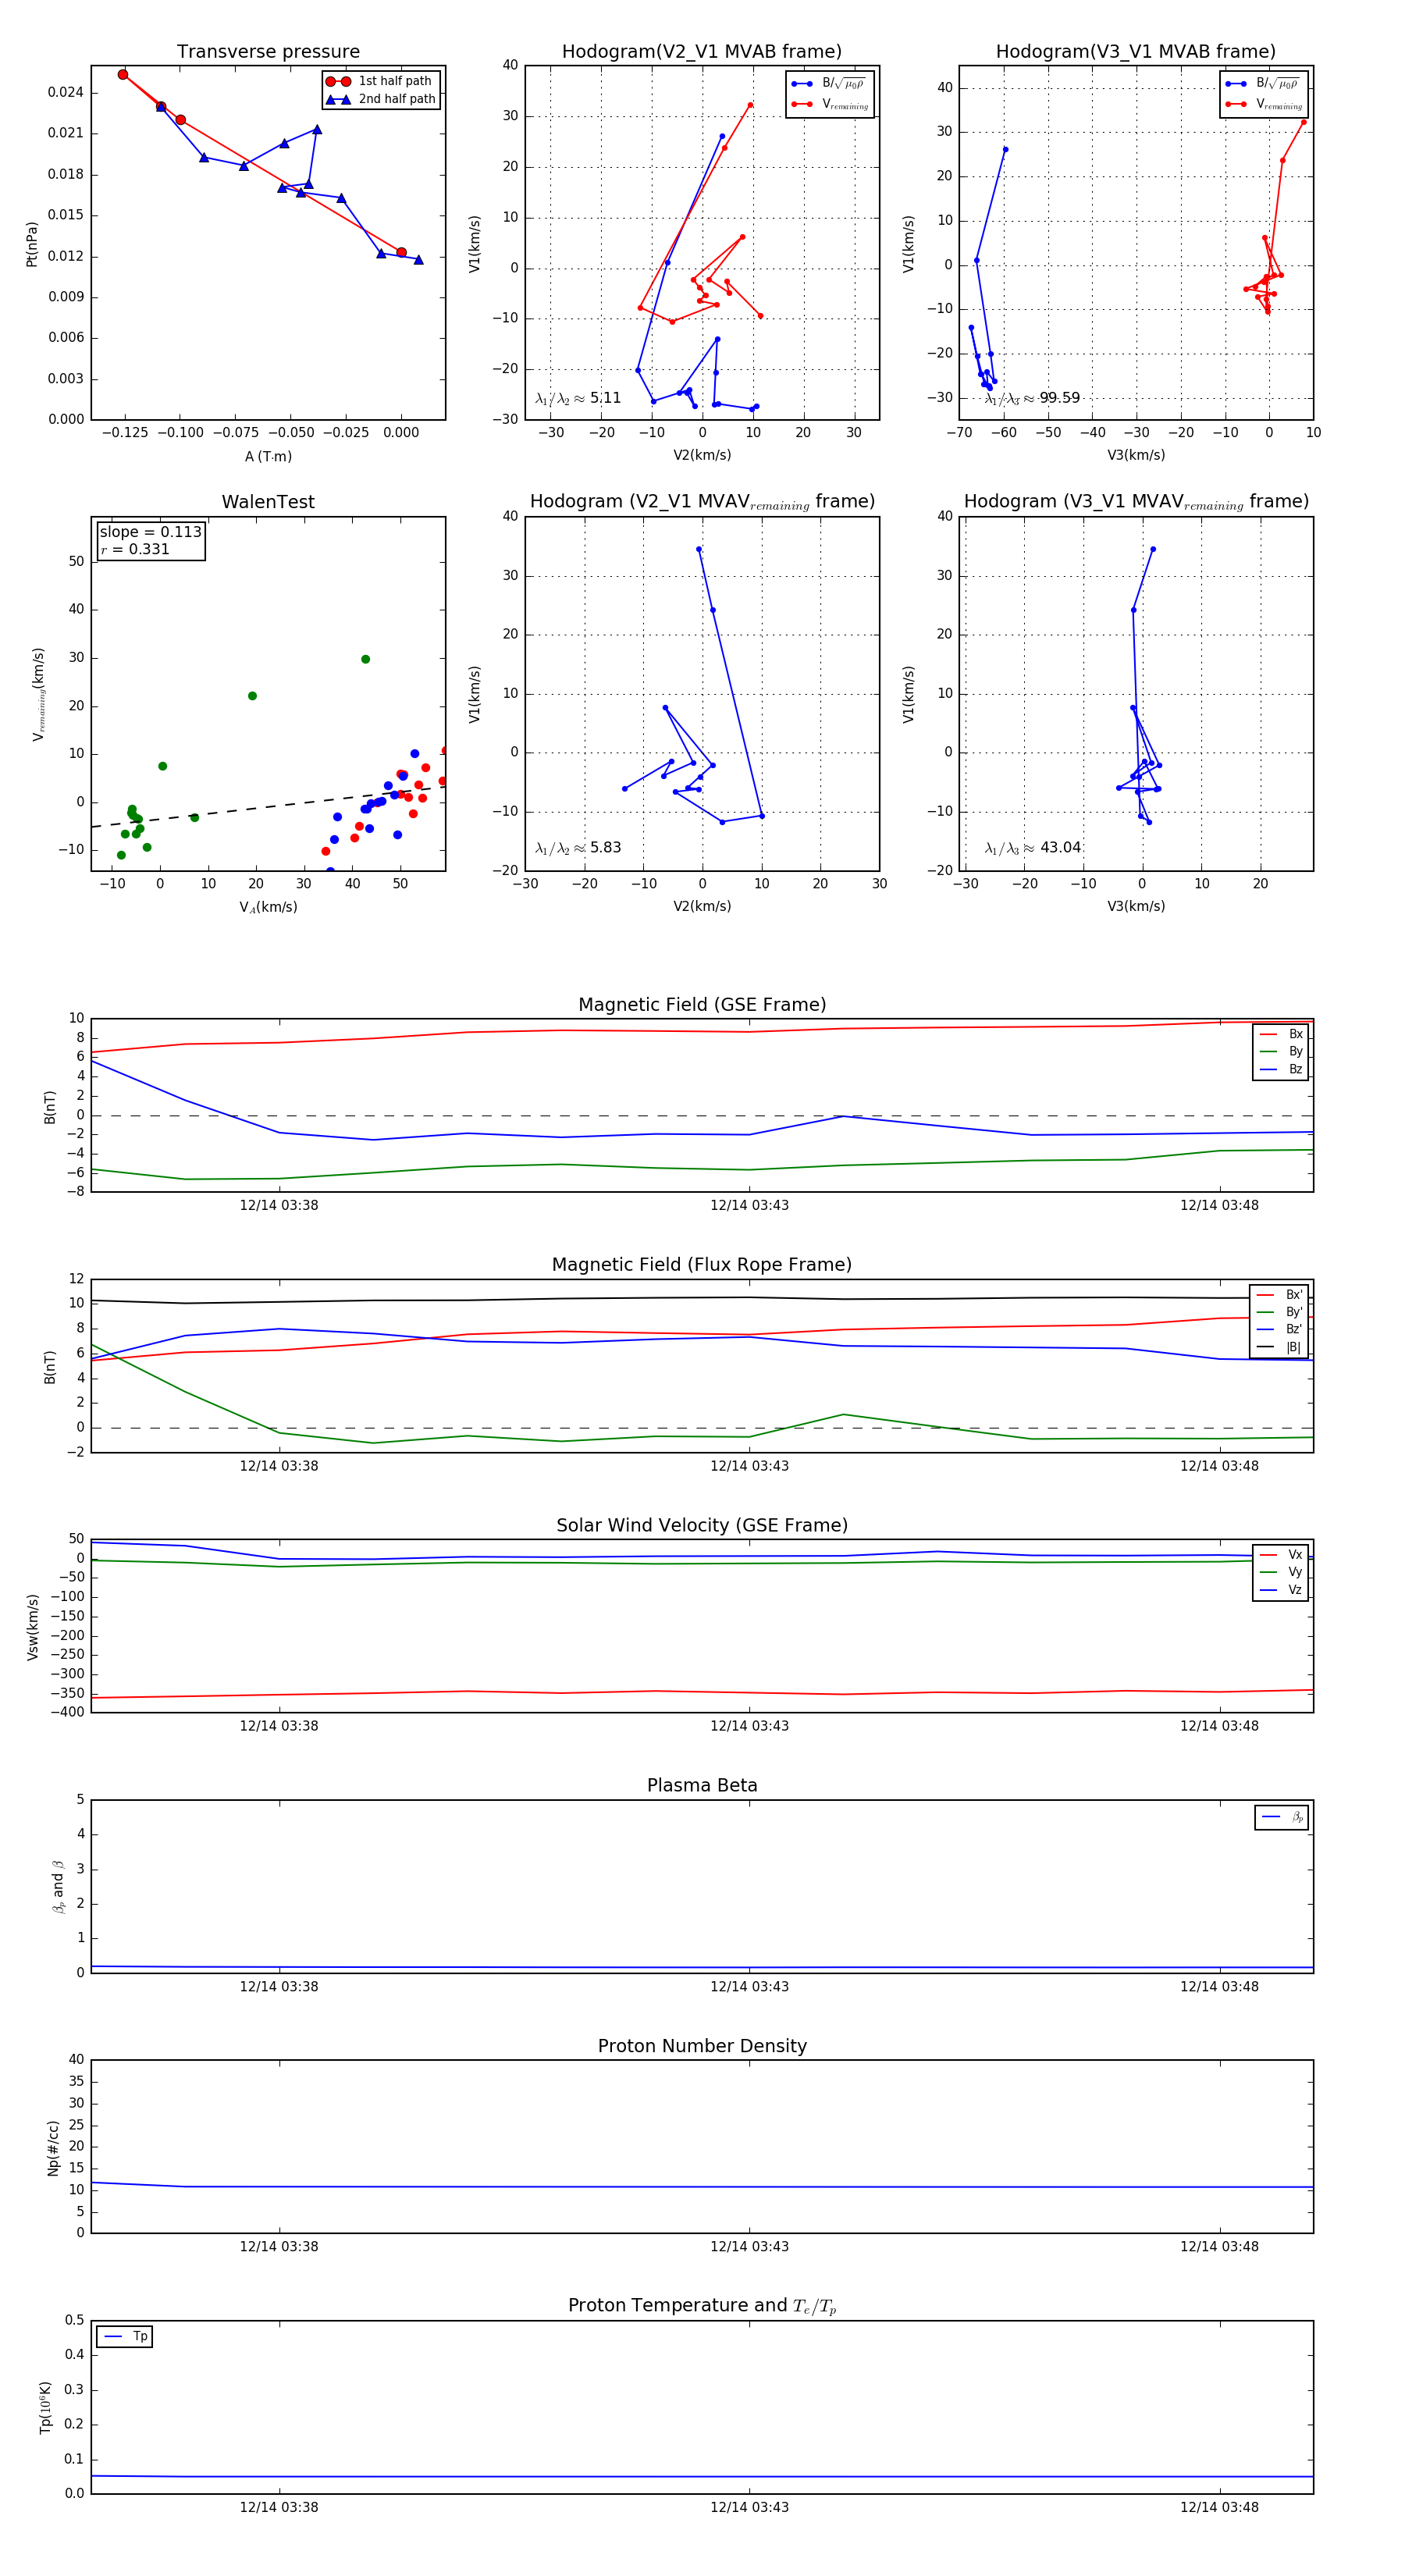Select the 'Bz' legend entry in GSE magnetic field

[x=1281, y=1069]
